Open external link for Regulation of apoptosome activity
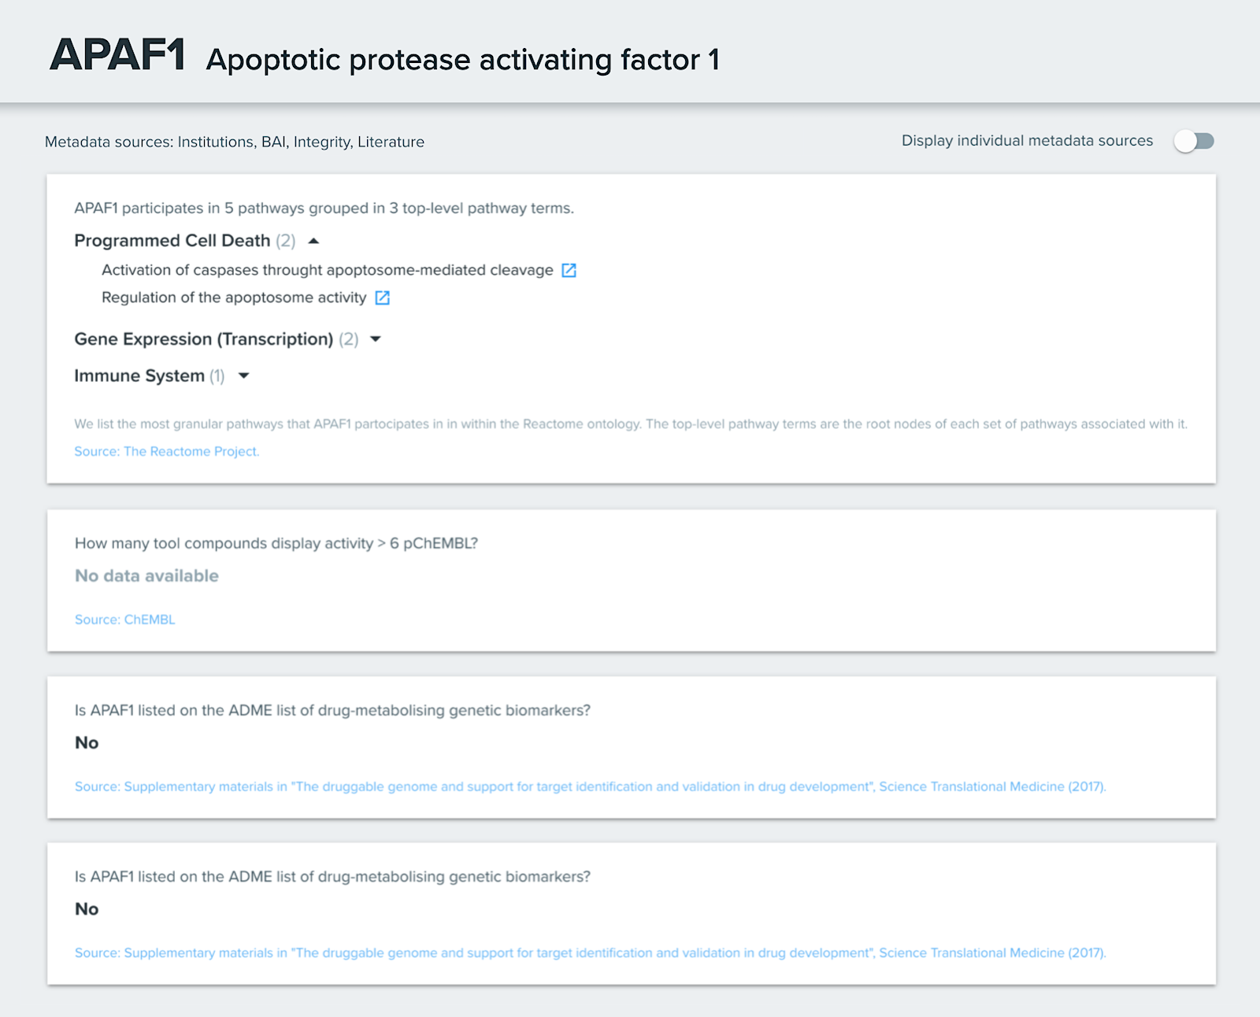Screen dimensions: 1260x1017 pyautogui.click(x=382, y=298)
